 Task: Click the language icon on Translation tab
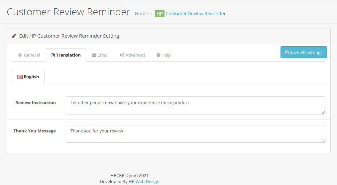click(53, 55)
